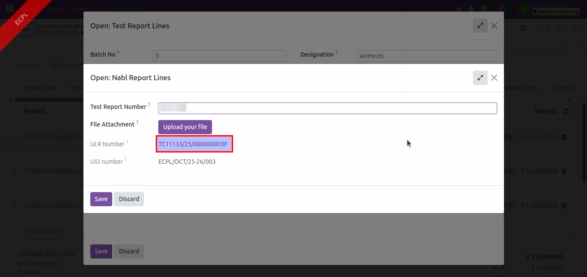
Task: Open the Products menu
Action: click(x=86, y=9)
